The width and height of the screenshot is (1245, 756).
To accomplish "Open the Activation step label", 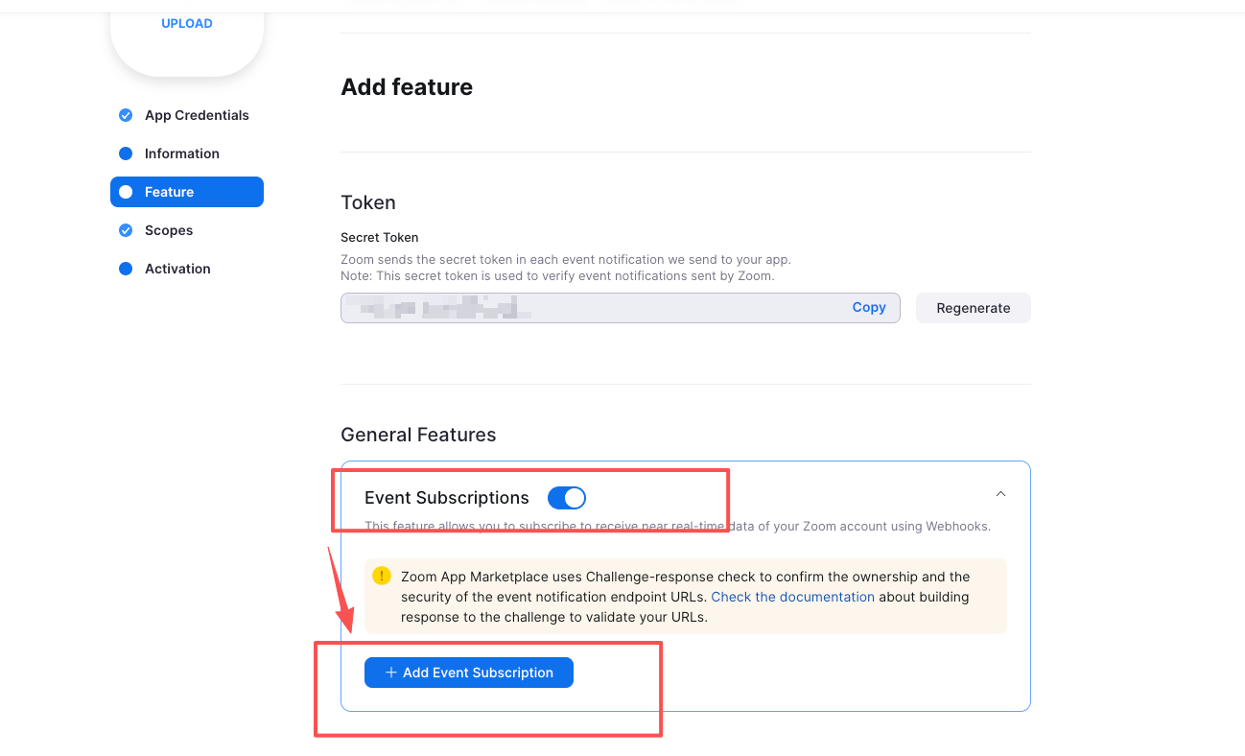I will point(177,269).
